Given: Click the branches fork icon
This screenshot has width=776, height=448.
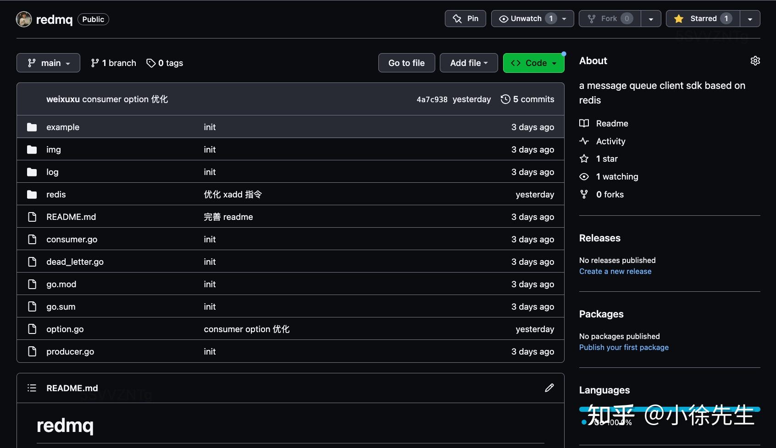Looking at the screenshot, I should click(x=95, y=63).
